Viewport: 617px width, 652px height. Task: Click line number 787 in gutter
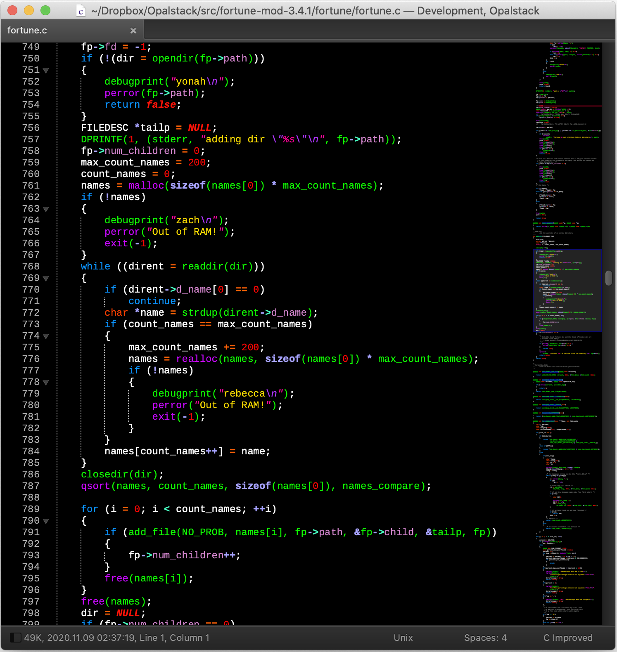31,486
